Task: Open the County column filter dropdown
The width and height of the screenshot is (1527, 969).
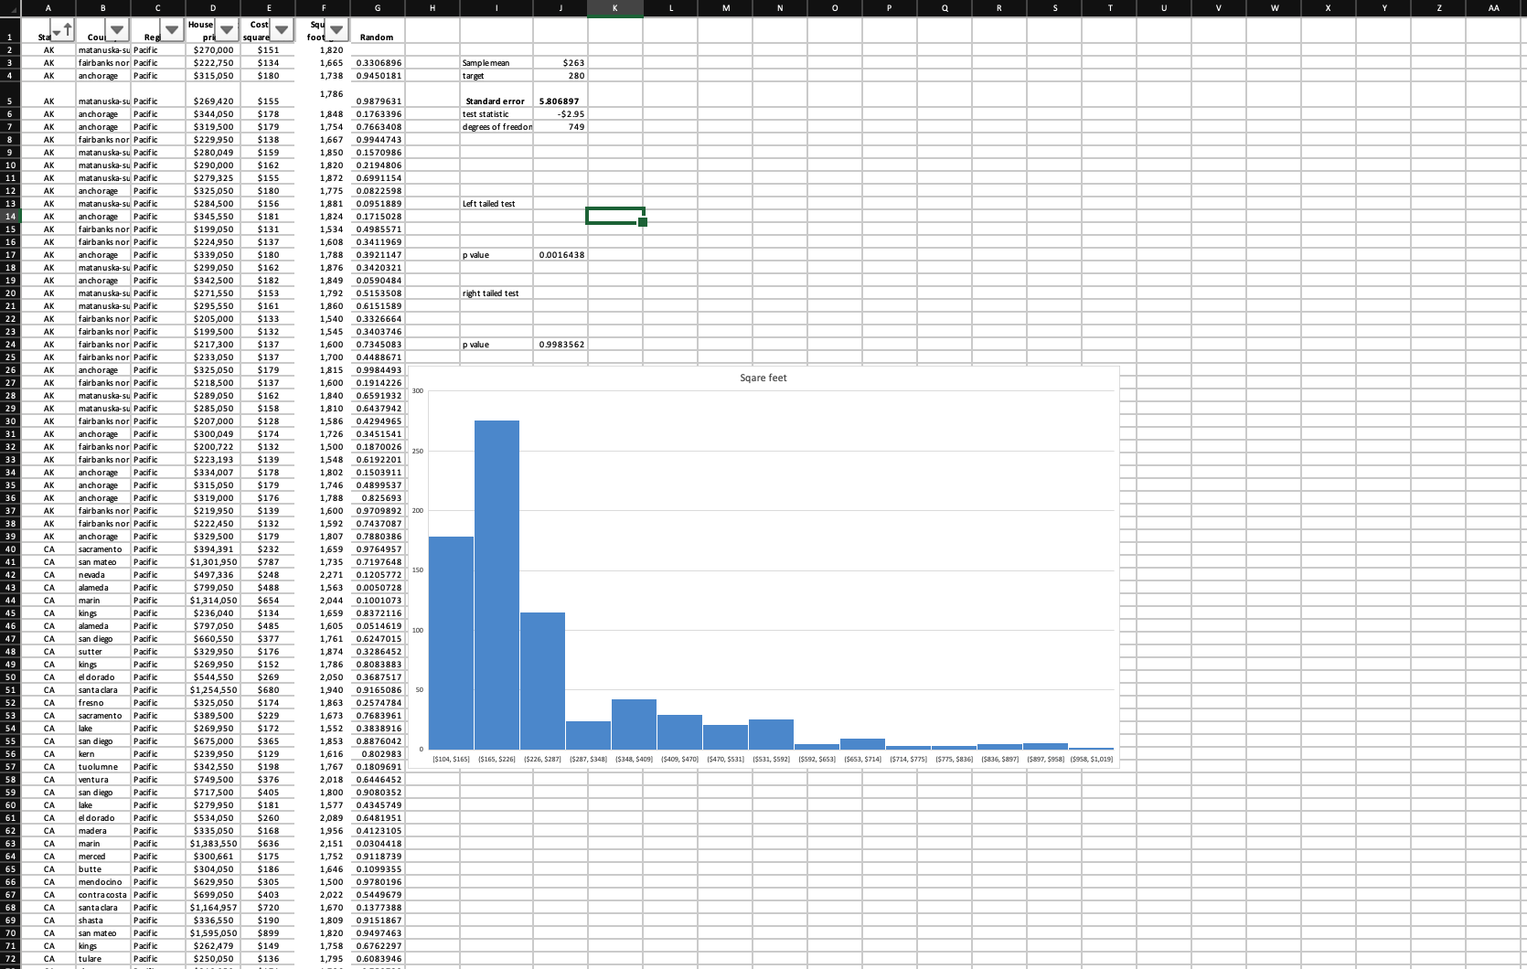Action: (x=116, y=31)
